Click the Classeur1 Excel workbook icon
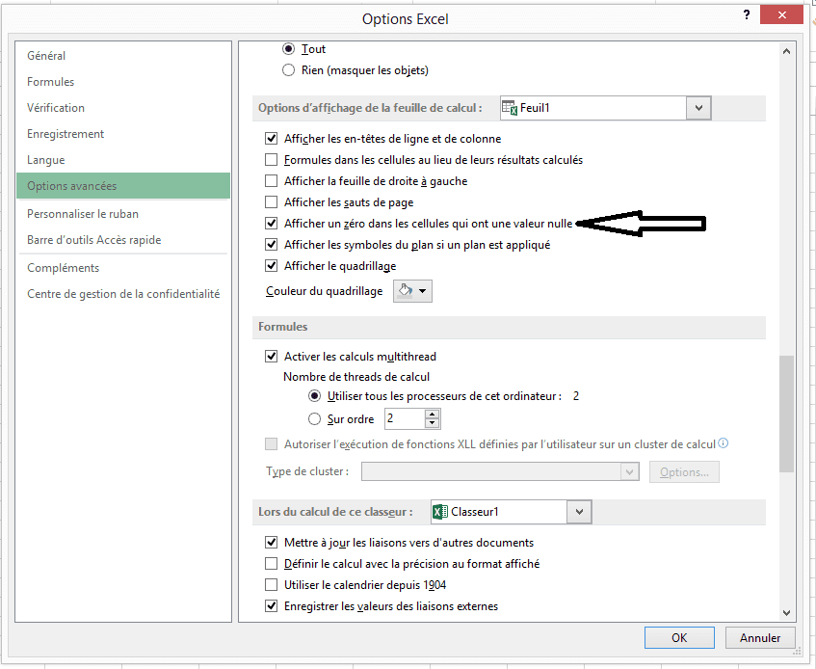Screen dimensions: 816x669 (440, 512)
